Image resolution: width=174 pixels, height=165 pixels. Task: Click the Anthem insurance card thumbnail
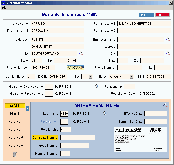[x=140, y=139]
